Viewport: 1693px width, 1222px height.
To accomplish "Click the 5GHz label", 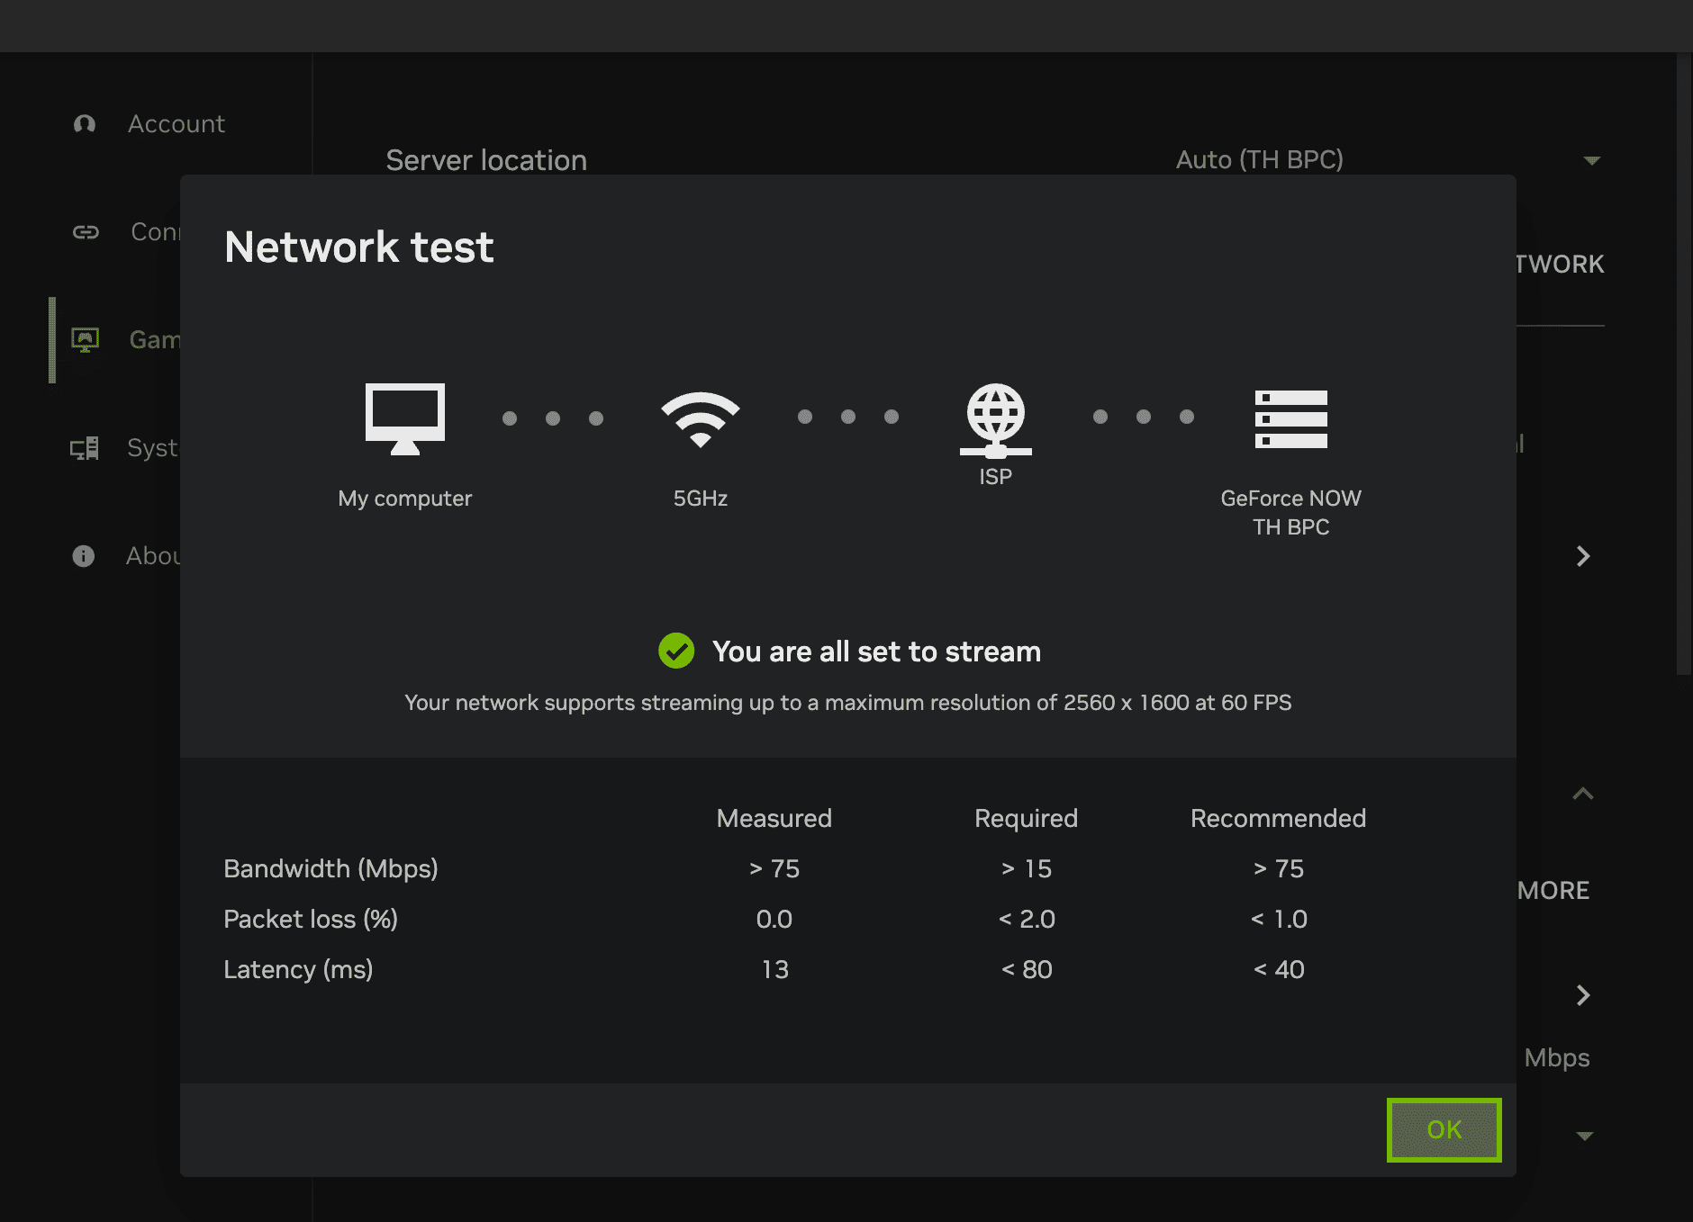I will pos(701,499).
